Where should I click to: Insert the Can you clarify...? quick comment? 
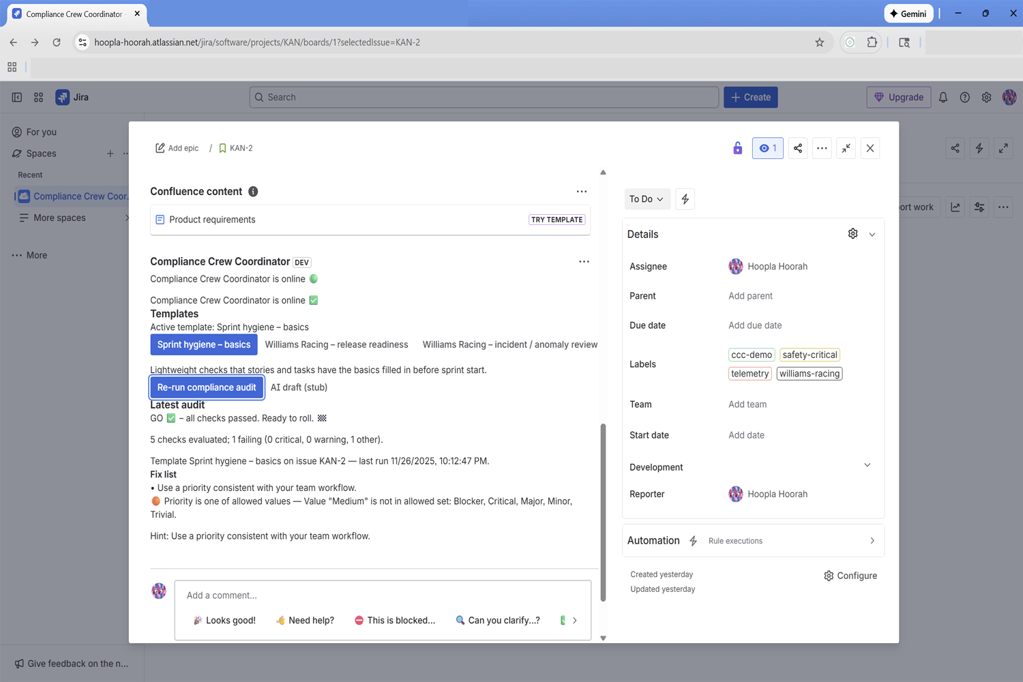[x=498, y=620]
